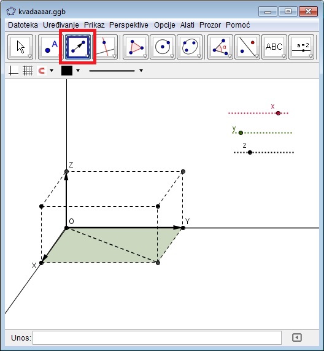Toggle grid display in style bar
This screenshot has height=351, width=324.
pos(28,71)
